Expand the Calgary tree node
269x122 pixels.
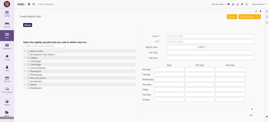coord(25,58)
